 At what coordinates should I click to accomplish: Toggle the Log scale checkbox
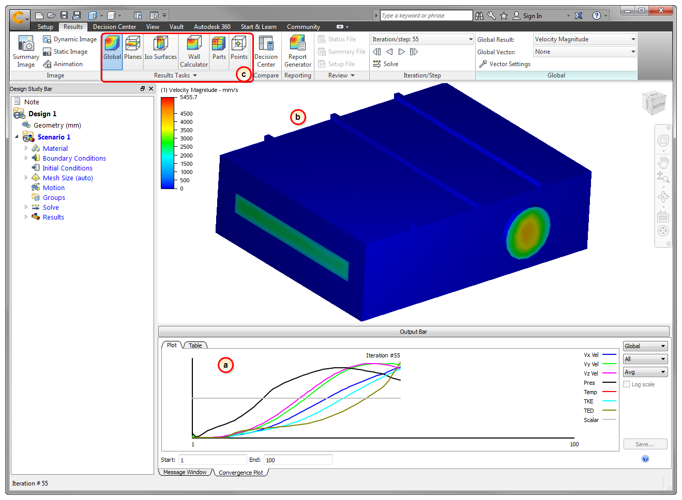click(x=627, y=384)
